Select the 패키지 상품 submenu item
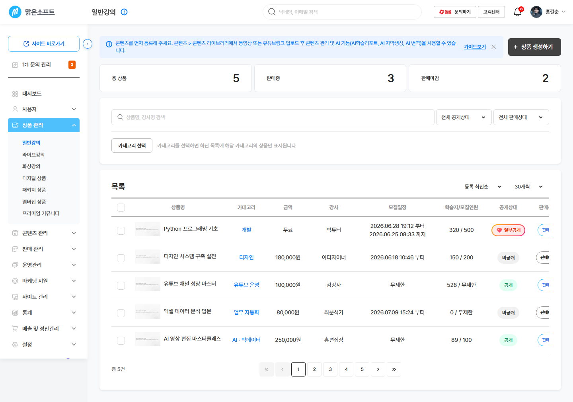 pos(34,190)
